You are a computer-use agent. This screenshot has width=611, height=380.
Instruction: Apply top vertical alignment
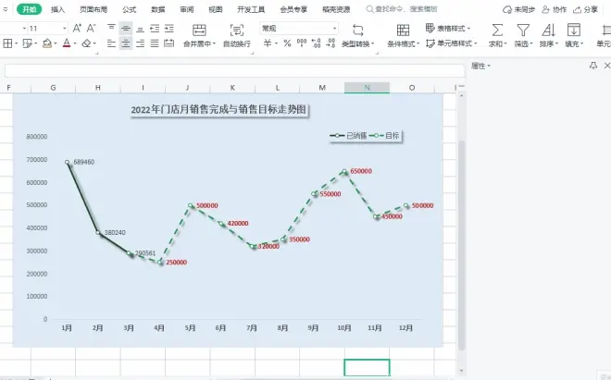click(x=111, y=28)
